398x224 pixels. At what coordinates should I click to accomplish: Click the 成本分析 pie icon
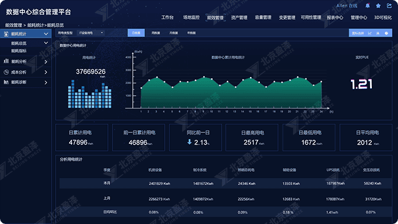coord(6,72)
